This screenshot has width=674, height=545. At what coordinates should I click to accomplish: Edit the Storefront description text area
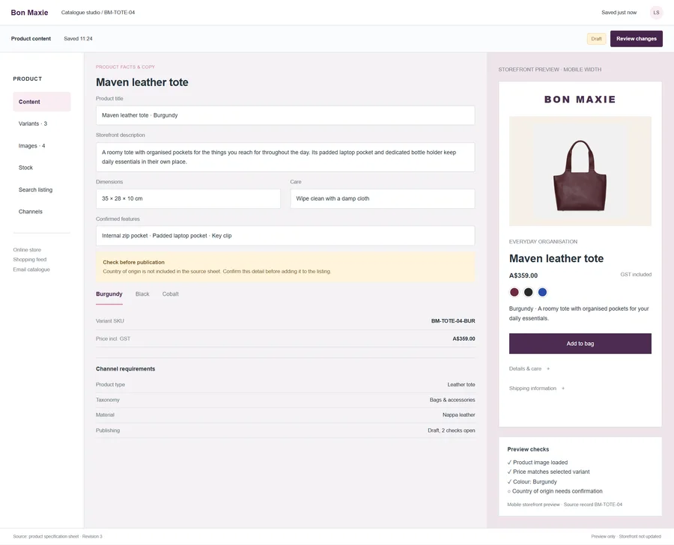(285, 157)
